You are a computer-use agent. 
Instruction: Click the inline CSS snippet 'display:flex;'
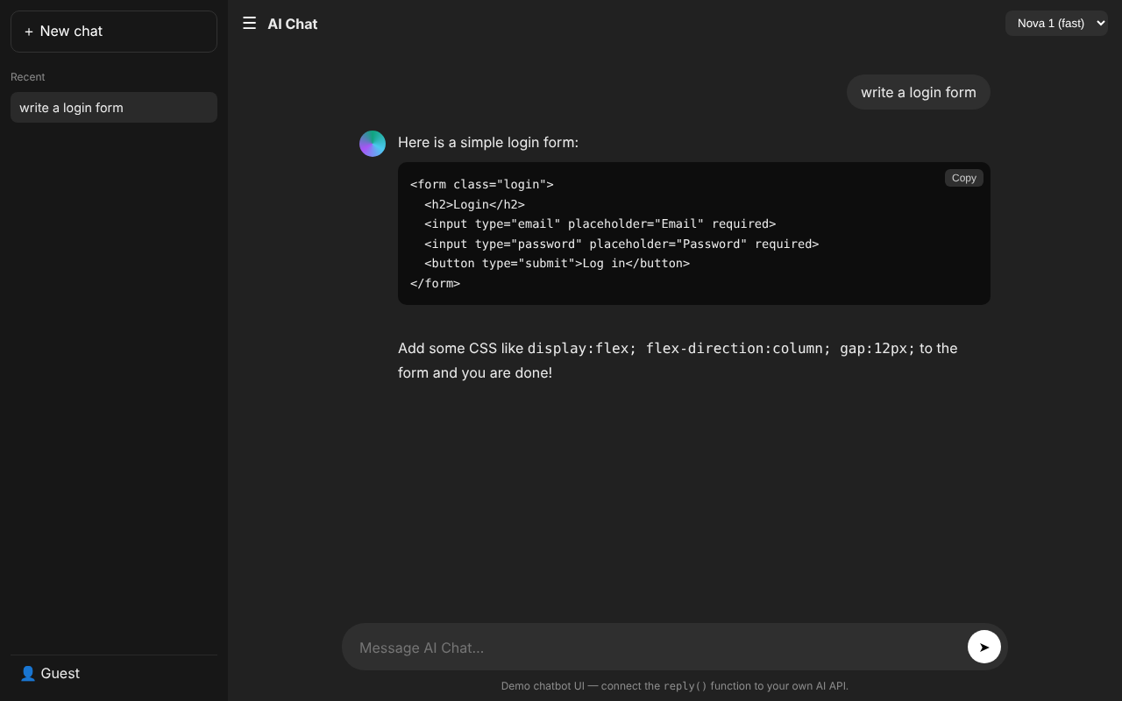pos(582,348)
